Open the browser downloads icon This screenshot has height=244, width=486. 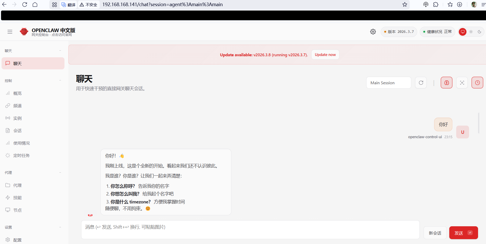click(460, 4)
